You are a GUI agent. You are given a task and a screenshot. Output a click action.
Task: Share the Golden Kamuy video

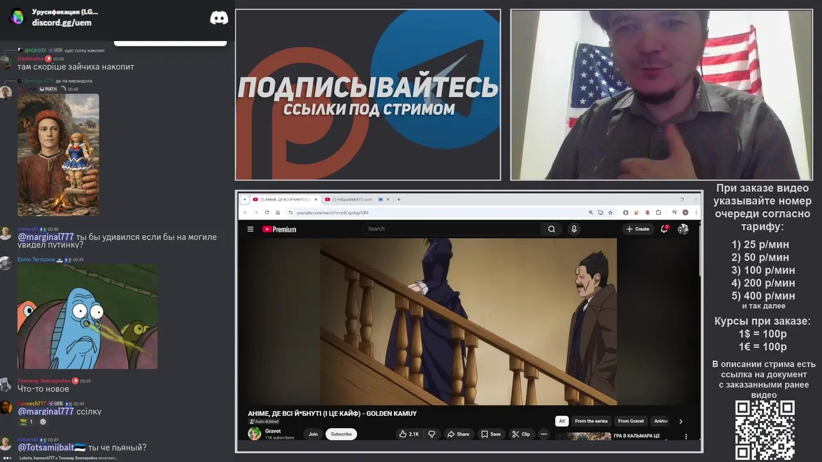(x=459, y=434)
